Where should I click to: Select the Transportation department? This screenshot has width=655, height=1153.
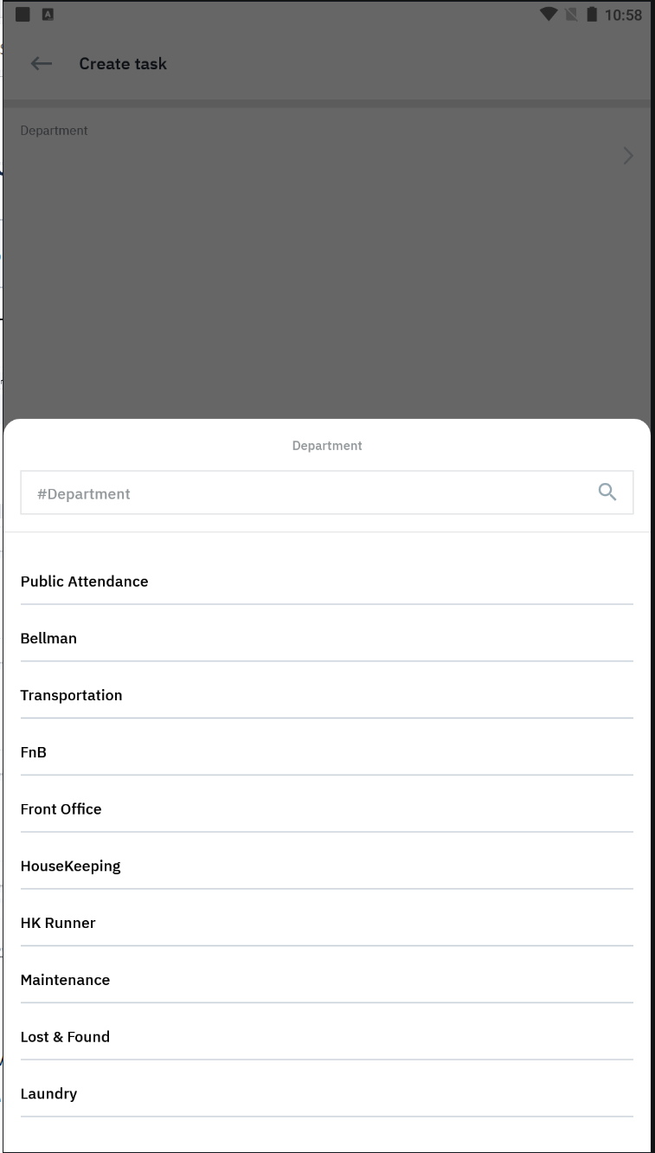point(71,696)
